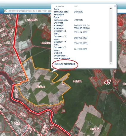Viewport: 126px width, 136px height.
Task: Click the parcel labeled 7 inside orange boundary
Action: point(63,84)
